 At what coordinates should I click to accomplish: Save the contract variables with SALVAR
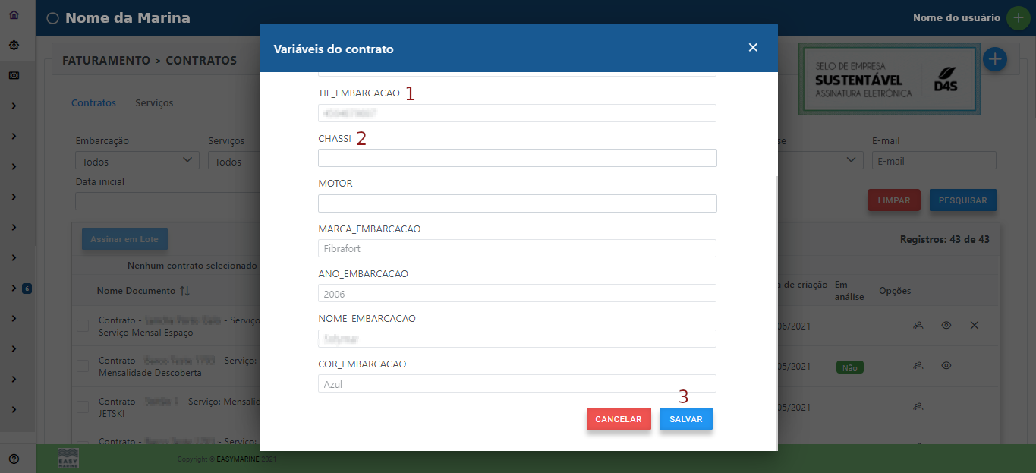tap(685, 418)
